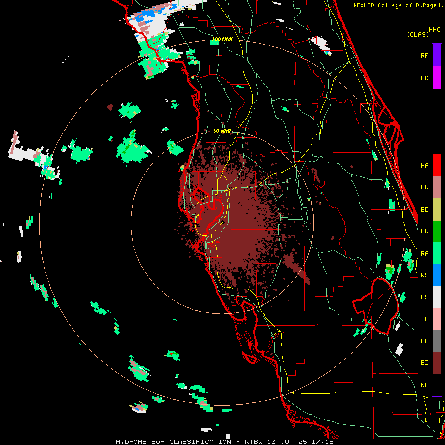Select the gray GC ground clutter swatch
The height and width of the screenshot is (445, 445).
(x=437, y=341)
